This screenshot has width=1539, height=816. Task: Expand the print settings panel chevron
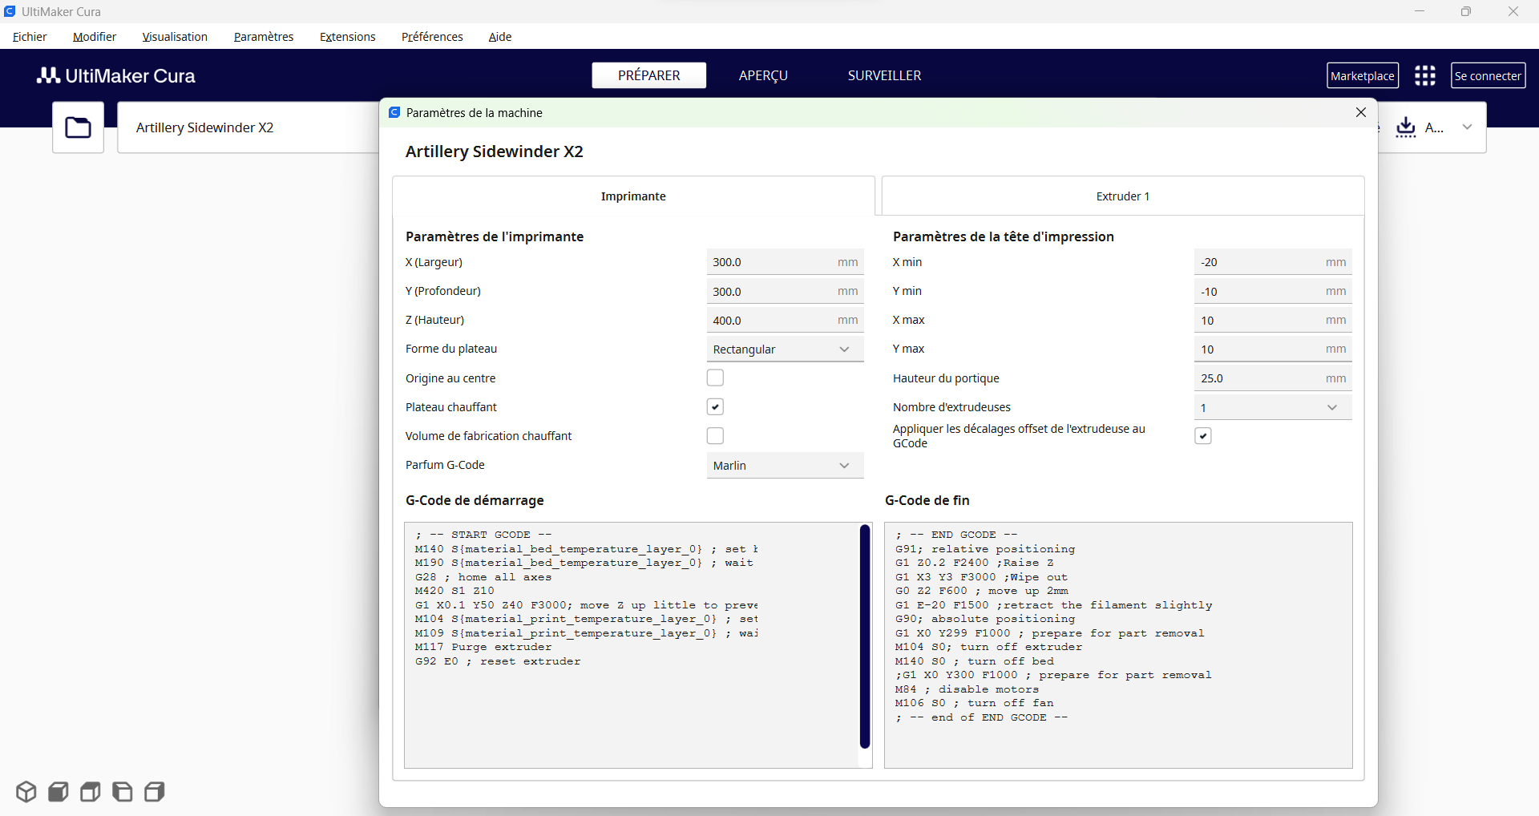pyautogui.click(x=1467, y=127)
